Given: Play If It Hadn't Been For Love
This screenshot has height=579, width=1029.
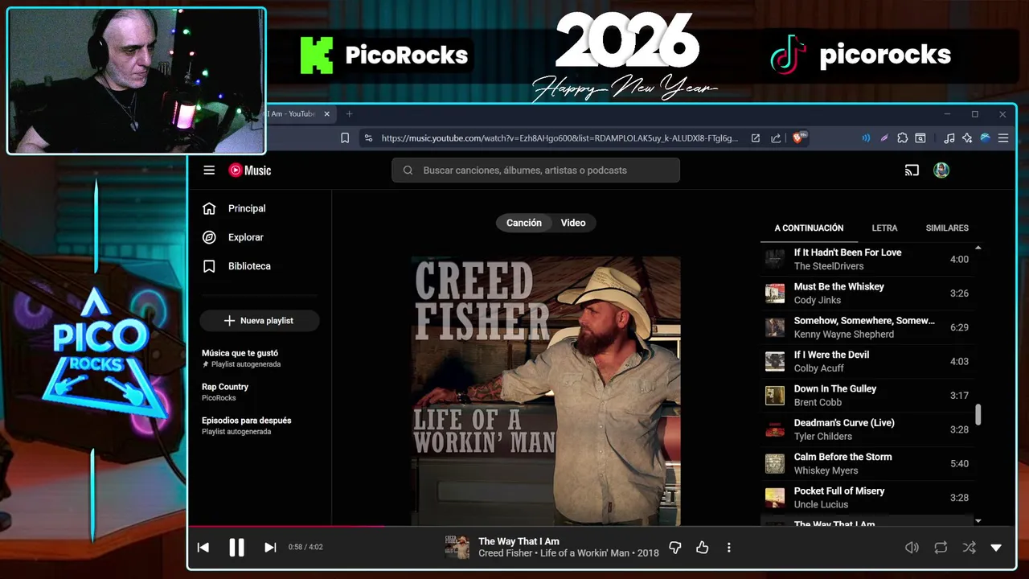Looking at the screenshot, I should (x=867, y=259).
